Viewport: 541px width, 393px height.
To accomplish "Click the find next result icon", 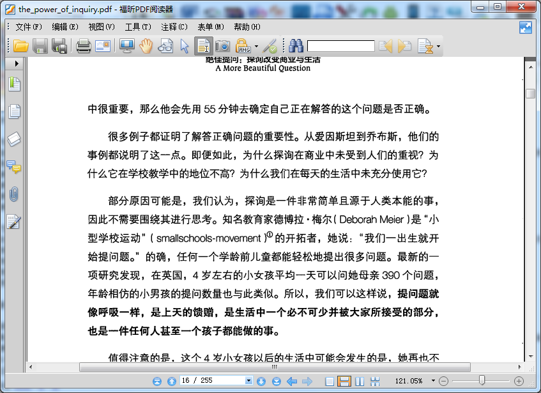I will 404,46.
